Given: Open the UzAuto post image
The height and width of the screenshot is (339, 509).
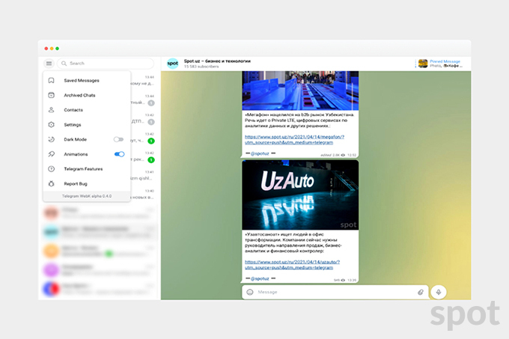Looking at the screenshot, I should tap(300, 195).
